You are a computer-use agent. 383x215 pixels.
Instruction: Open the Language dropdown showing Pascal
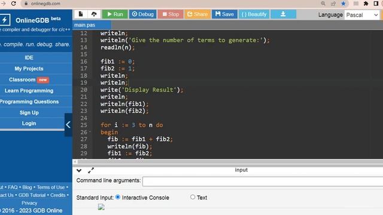[362, 15]
